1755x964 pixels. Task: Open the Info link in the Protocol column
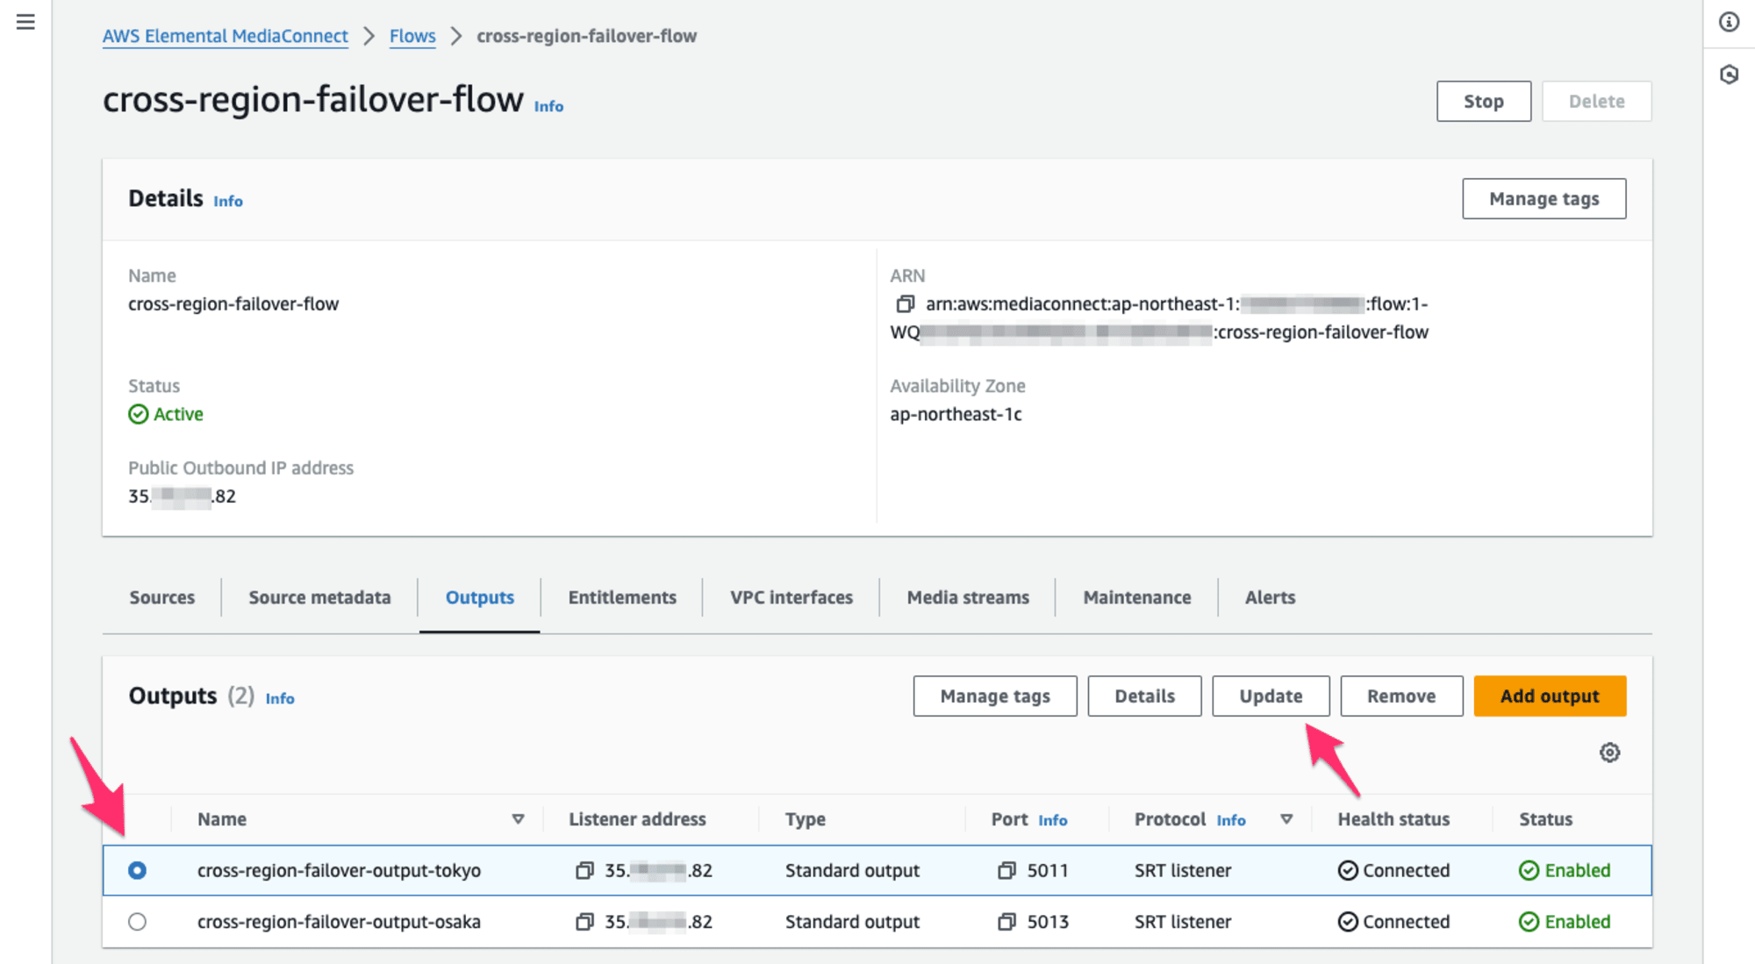tap(1231, 820)
